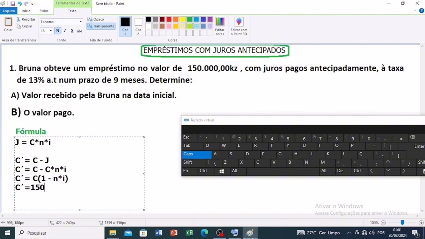Open PowerPoint from taskbar

(x=174, y=233)
